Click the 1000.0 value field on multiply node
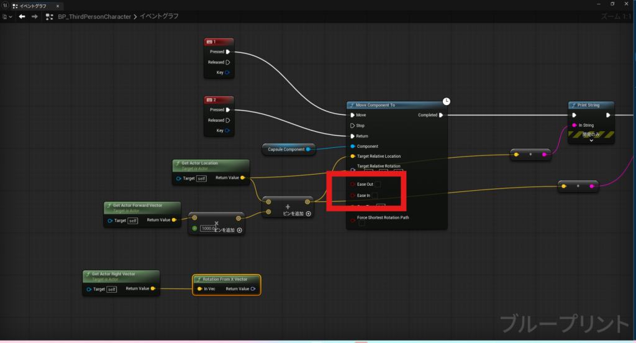 [207, 229]
